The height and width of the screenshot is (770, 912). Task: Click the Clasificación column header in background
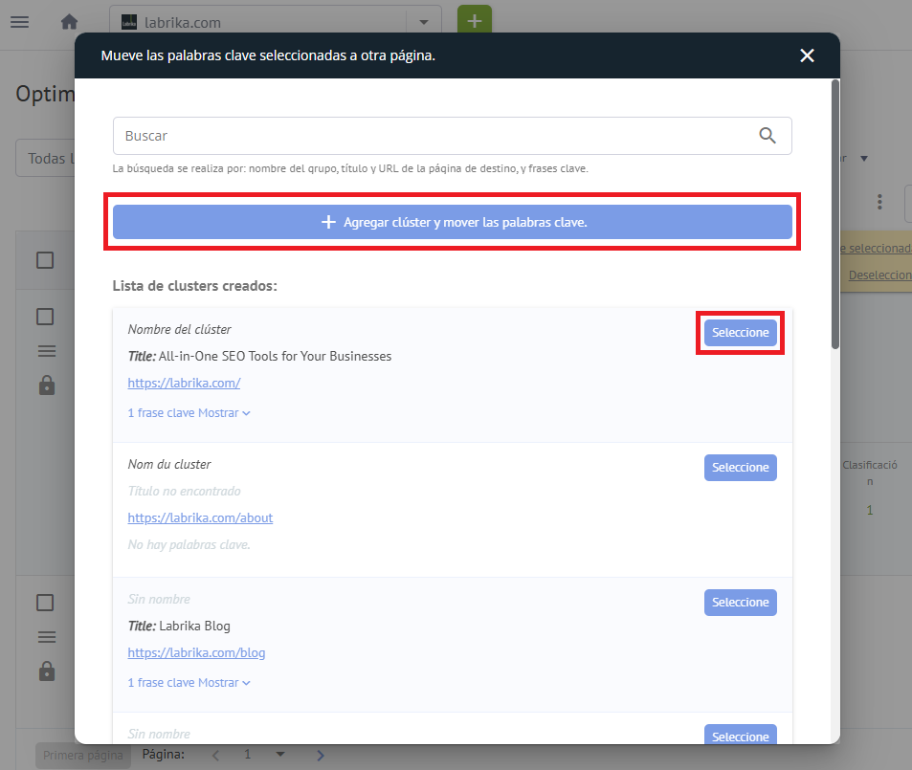pos(870,473)
